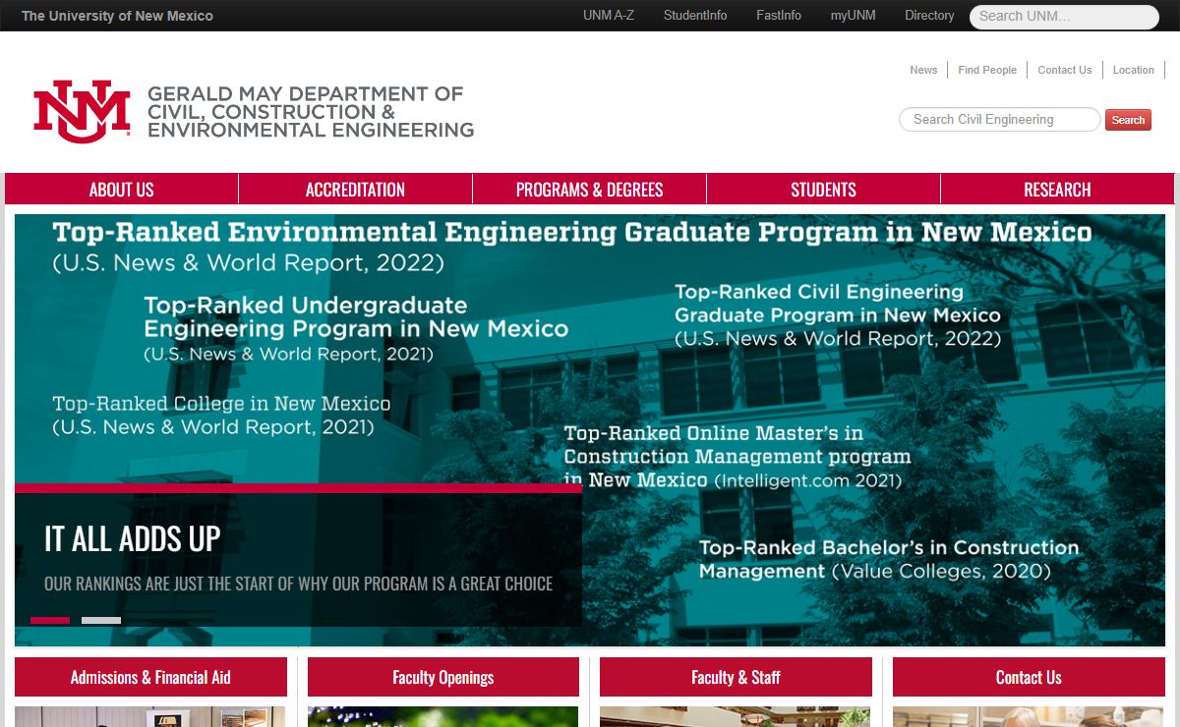
Task: Open the Admissions & Financial Aid section
Action: pyautogui.click(x=150, y=677)
